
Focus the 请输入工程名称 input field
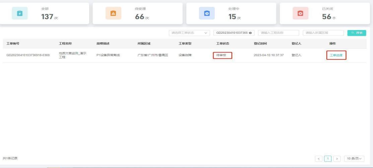(x=278, y=33)
